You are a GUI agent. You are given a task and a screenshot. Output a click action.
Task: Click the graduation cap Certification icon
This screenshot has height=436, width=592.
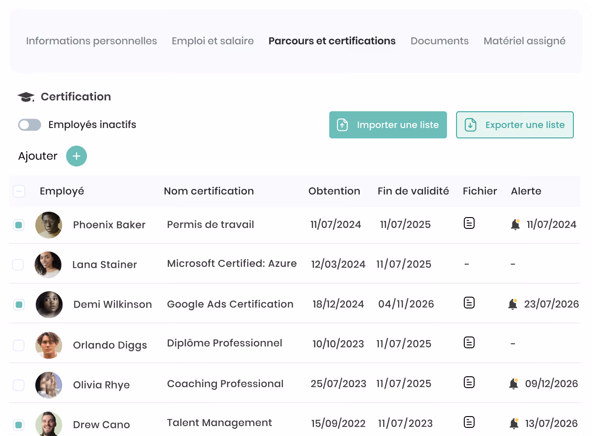(x=26, y=97)
